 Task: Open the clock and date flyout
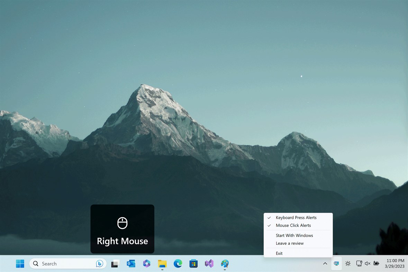(395, 263)
